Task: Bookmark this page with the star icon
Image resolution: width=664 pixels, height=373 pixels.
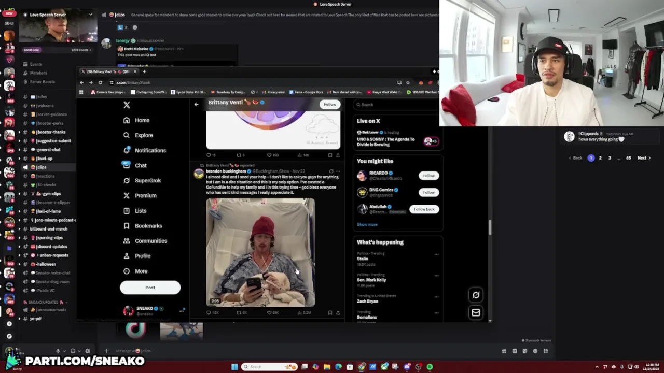Action: click(408, 82)
